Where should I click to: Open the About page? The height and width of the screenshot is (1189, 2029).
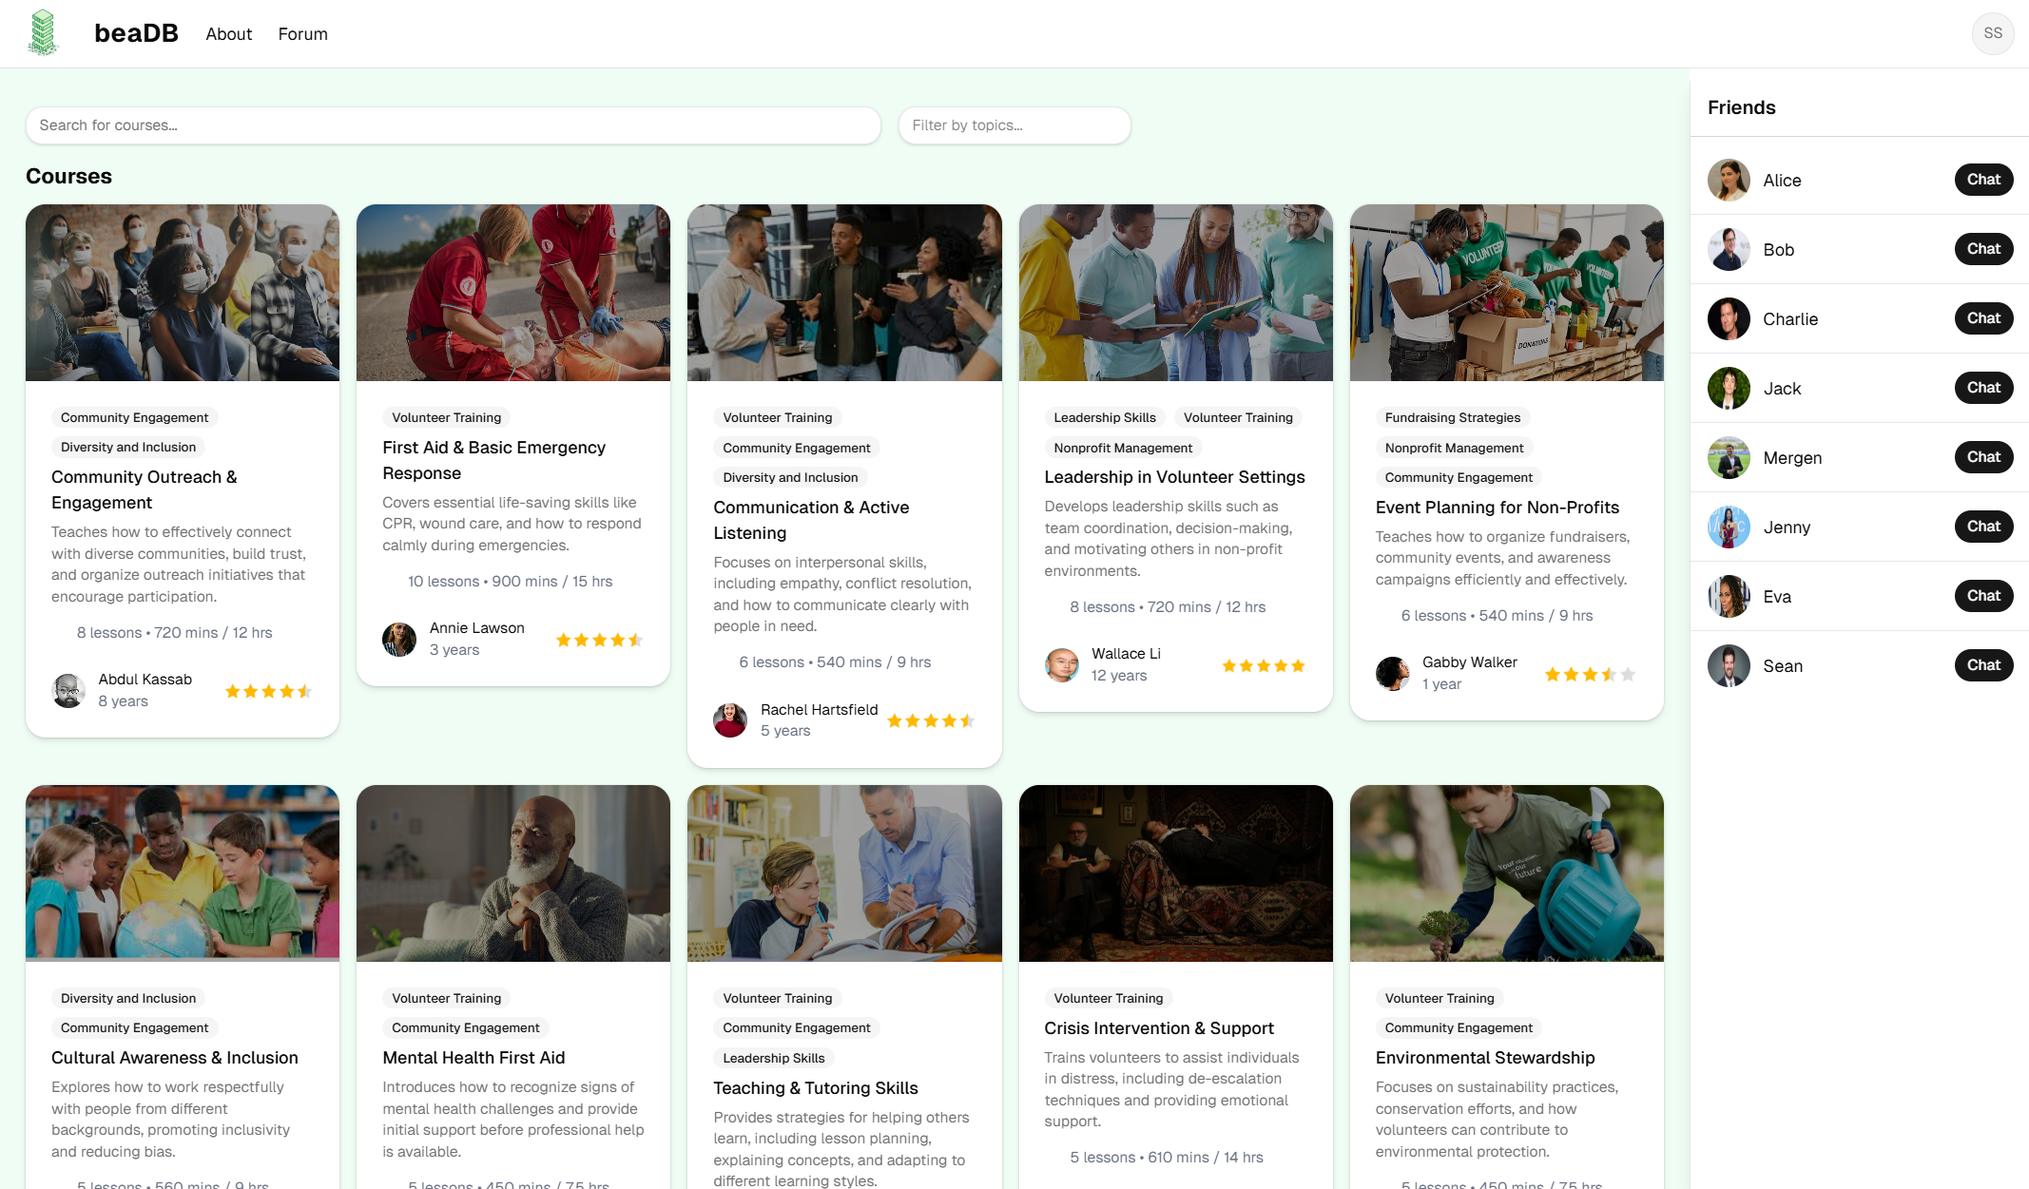(228, 34)
